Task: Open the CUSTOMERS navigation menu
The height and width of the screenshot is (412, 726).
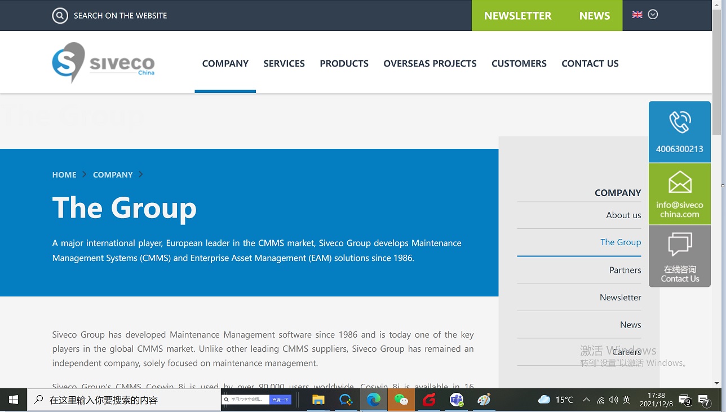Action: (519, 64)
